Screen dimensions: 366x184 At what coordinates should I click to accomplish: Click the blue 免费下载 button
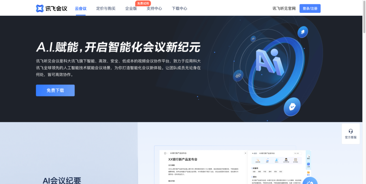click(55, 90)
